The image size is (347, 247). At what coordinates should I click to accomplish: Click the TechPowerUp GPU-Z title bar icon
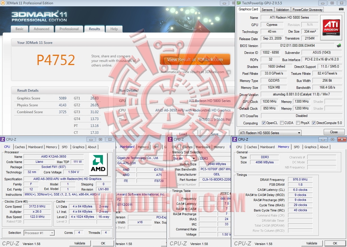[x=238, y=3]
